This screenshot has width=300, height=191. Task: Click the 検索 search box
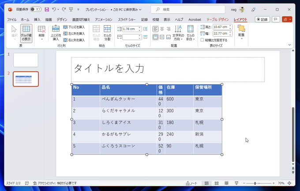(188, 10)
